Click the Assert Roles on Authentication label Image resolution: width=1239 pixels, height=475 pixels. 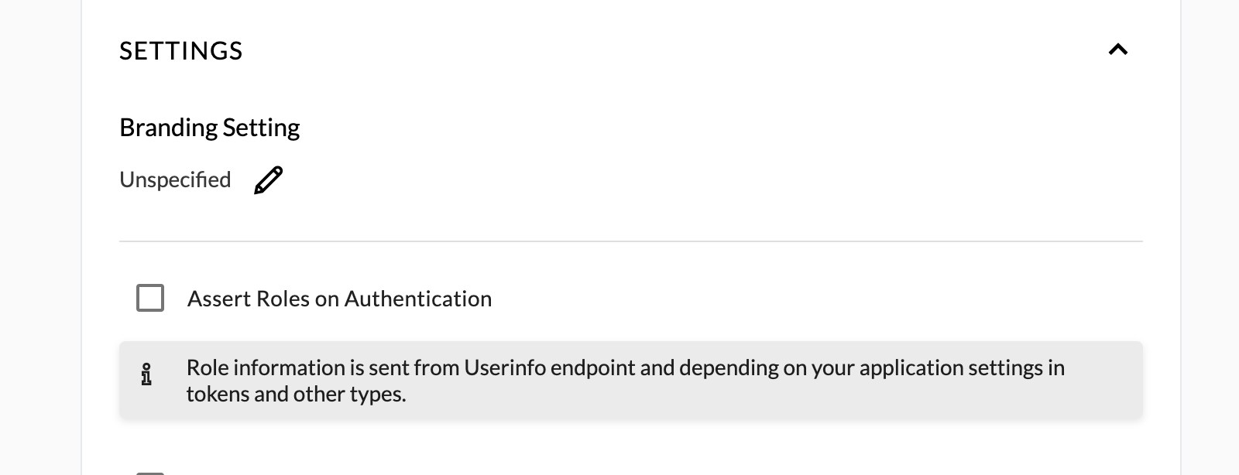pos(339,299)
